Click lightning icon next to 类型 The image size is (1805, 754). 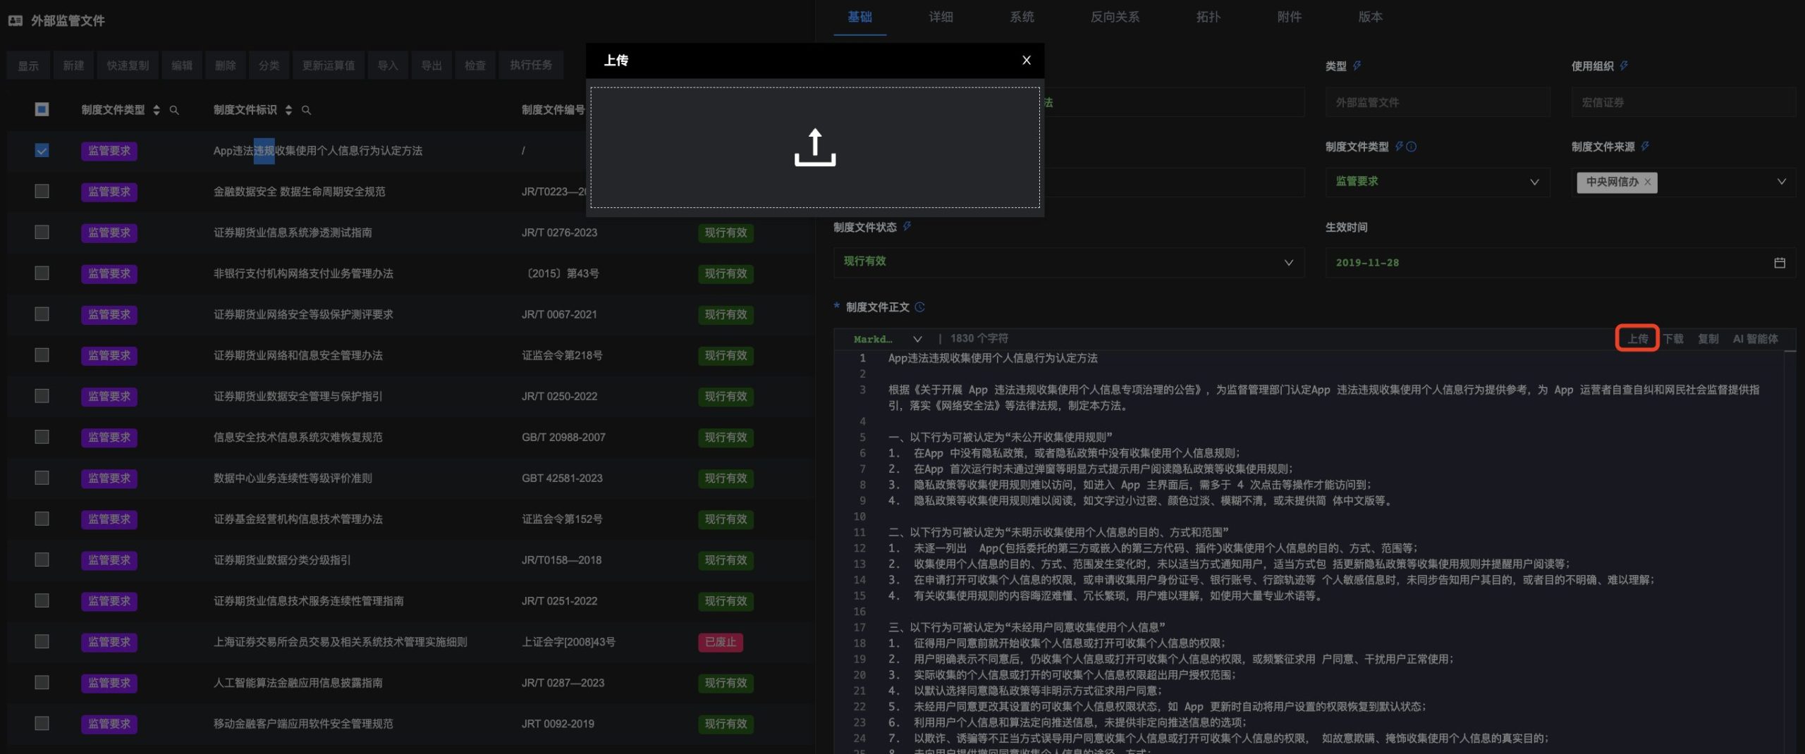[x=1357, y=66]
